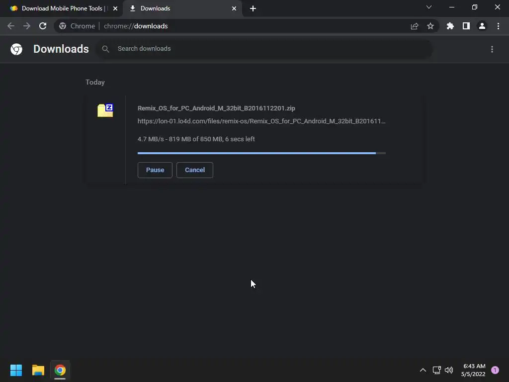The image size is (509, 382).
Task: Switch to Download Mobile Phone Tools tab
Action: [x=62, y=8]
